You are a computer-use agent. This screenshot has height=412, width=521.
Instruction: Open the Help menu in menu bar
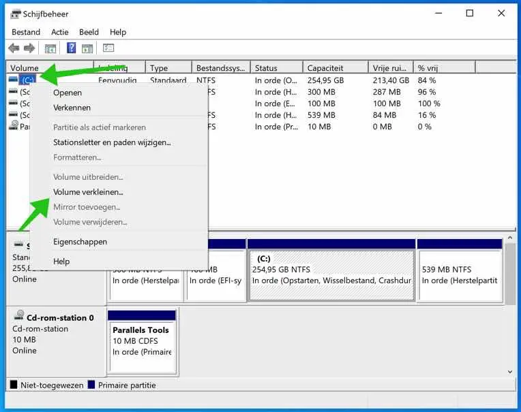(x=118, y=32)
